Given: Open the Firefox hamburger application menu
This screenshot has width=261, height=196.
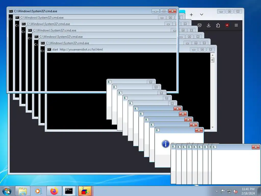Looking at the screenshot, I should point(236,25).
